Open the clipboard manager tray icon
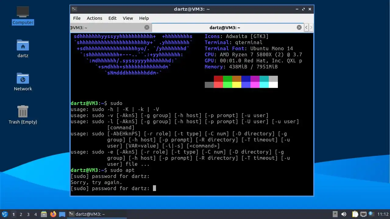The image size is (390, 219). (x=355, y=214)
